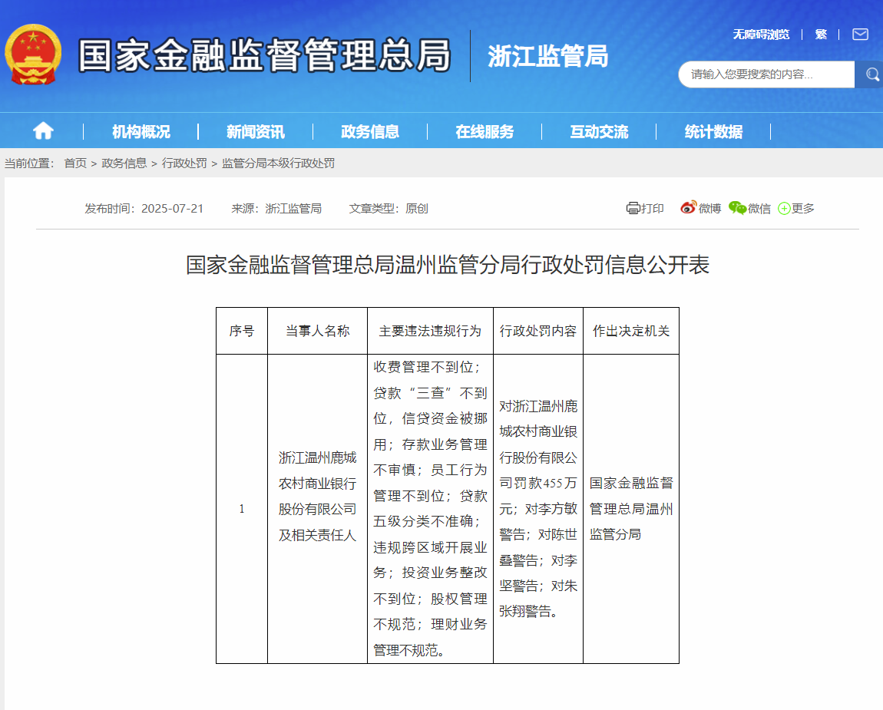Print the article via printer icon

point(633,208)
